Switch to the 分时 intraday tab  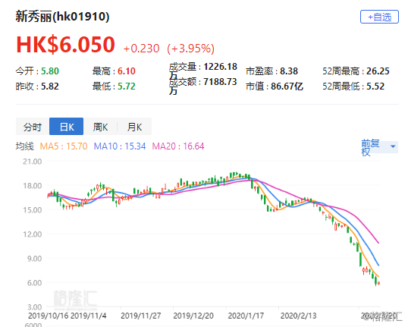33,127
